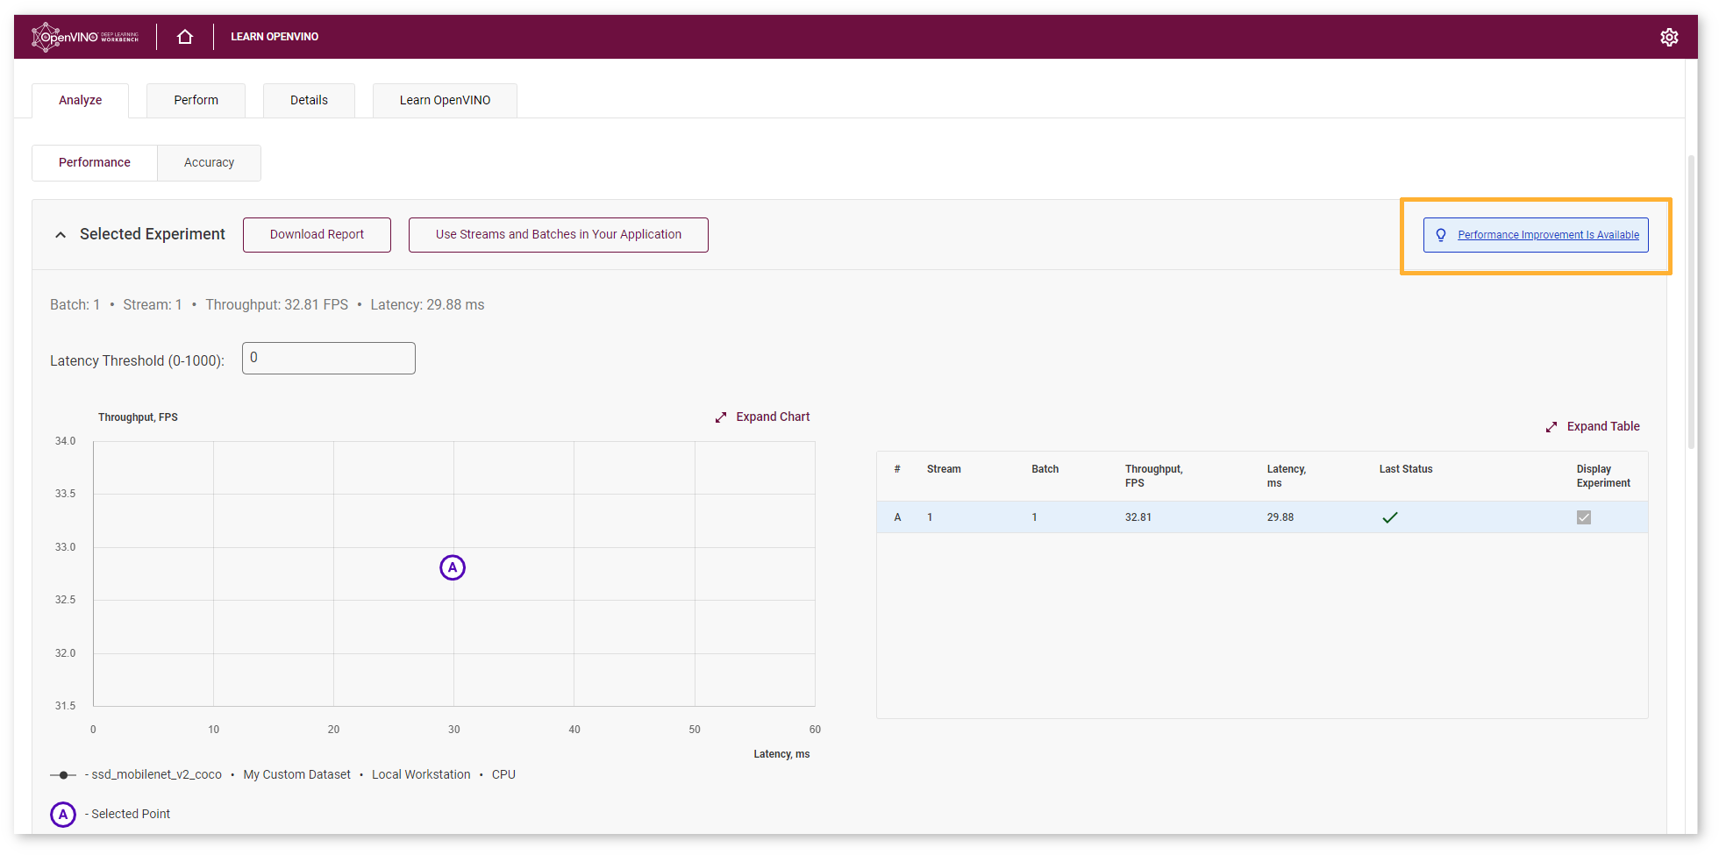The image size is (1719, 855).
Task: Click the lightbulb icon in improvement banner
Action: pos(1441,235)
